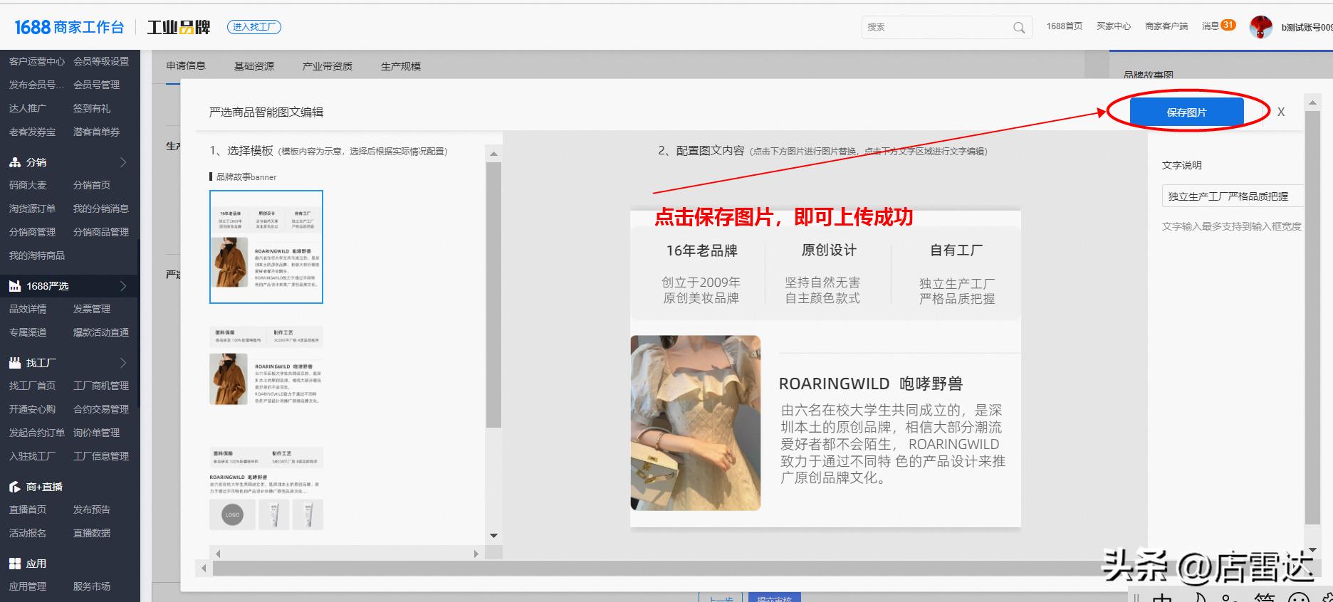Open 老客发券宝 in sidebar
1333x602 pixels.
[32, 132]
